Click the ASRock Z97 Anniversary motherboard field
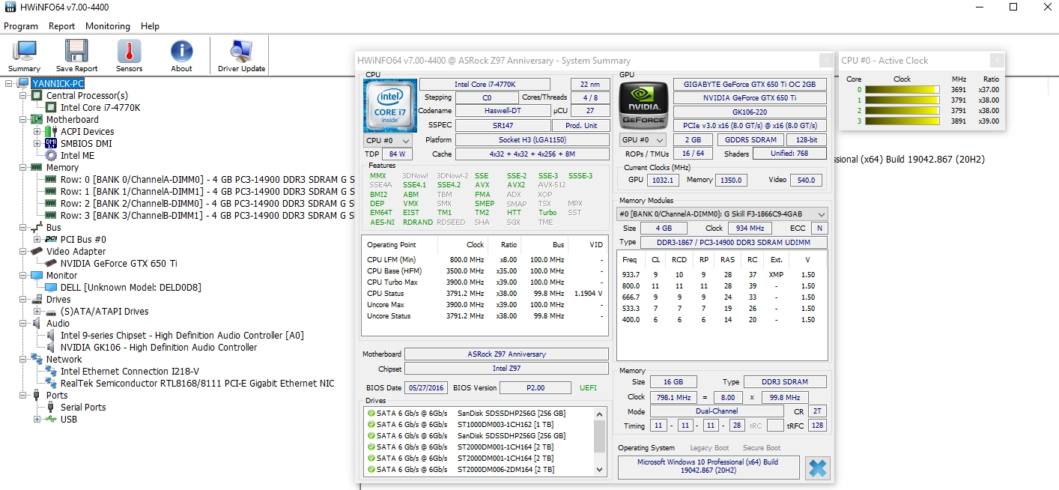 pos(506,354)
